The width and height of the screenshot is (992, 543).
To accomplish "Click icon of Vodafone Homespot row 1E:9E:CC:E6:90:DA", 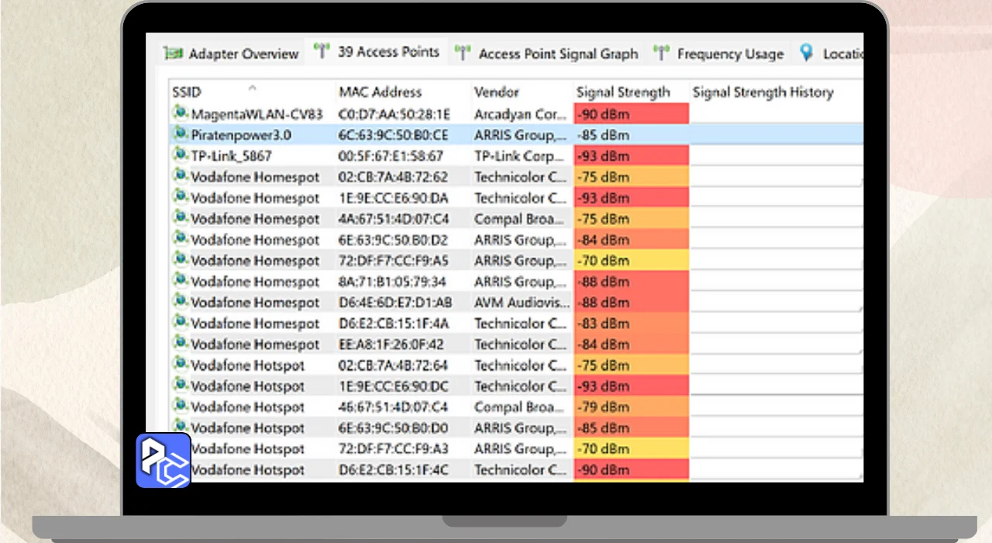I will (181, 197).
